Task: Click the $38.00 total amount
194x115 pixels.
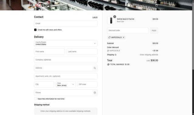Action: (154, 60)
